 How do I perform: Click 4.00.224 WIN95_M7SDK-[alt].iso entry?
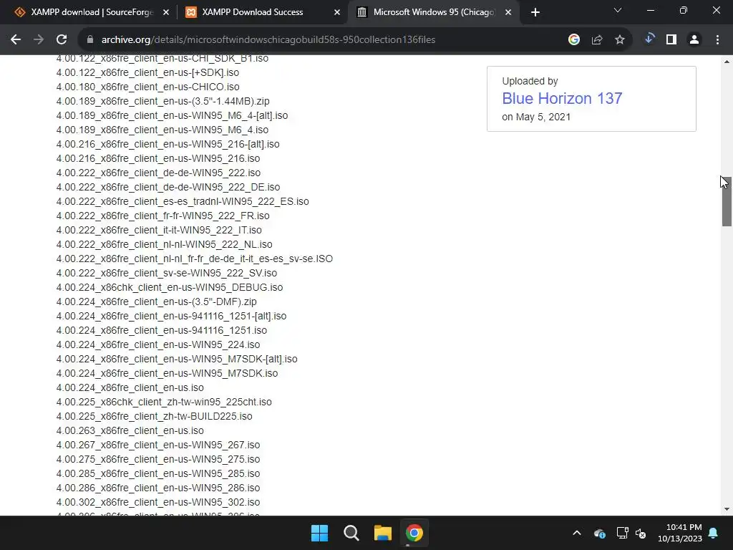tap(177, 360)
